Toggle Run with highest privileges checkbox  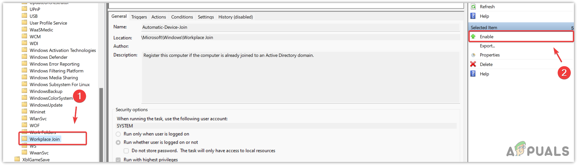click(x=118, y=160)
